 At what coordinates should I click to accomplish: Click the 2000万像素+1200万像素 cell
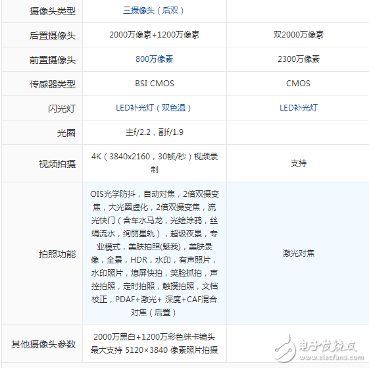(x=155, y=35)
